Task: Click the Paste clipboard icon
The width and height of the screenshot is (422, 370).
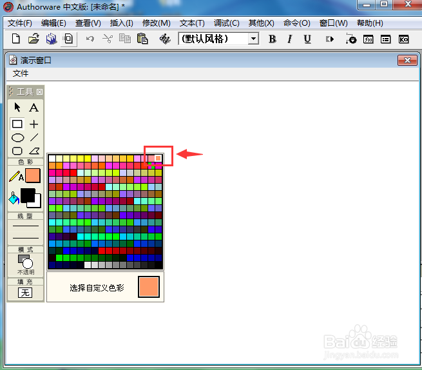Action: [142, 39]
